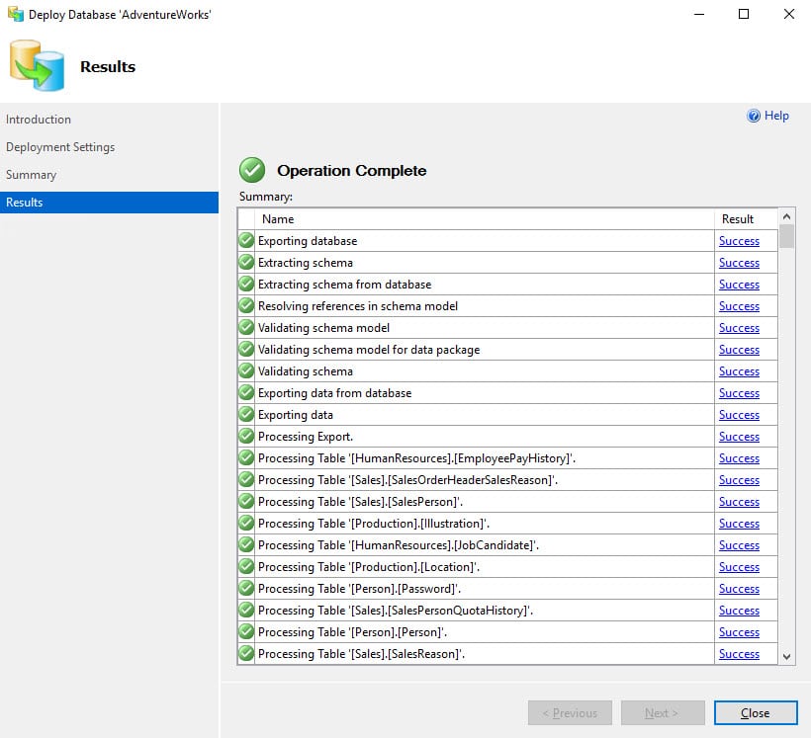This screenshot has height=738, width=811.
Task: Click check icon for Extracting schema from database
Action: 246,284
